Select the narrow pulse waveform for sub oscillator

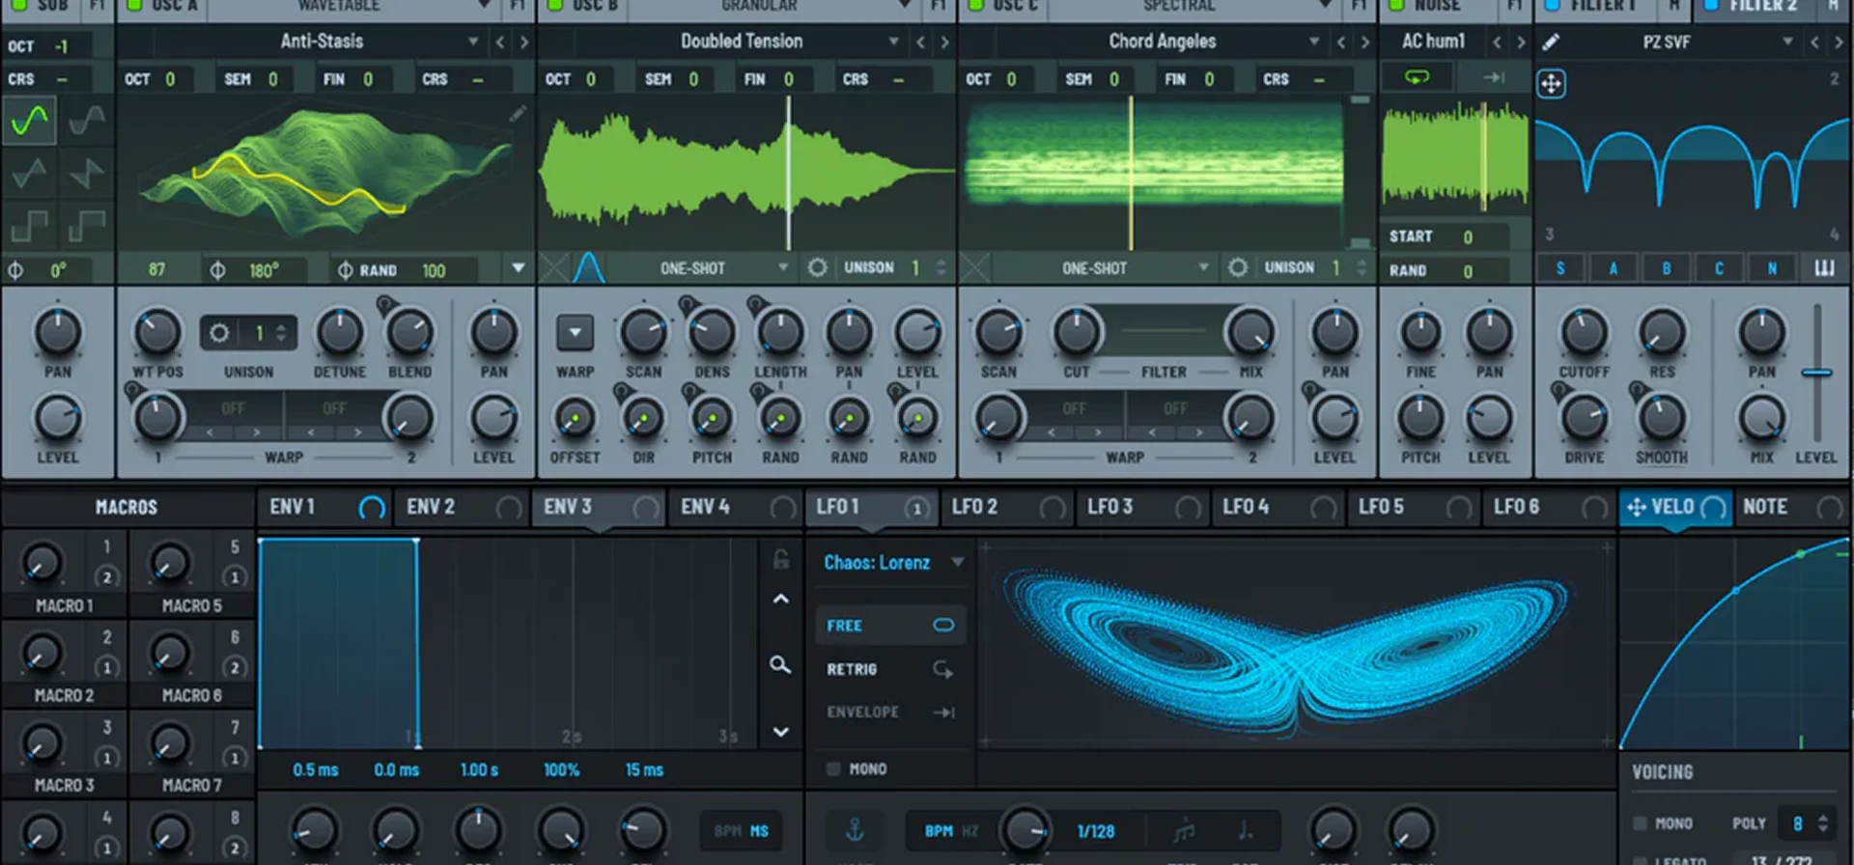pyautogui.click(x=87, y=226)
